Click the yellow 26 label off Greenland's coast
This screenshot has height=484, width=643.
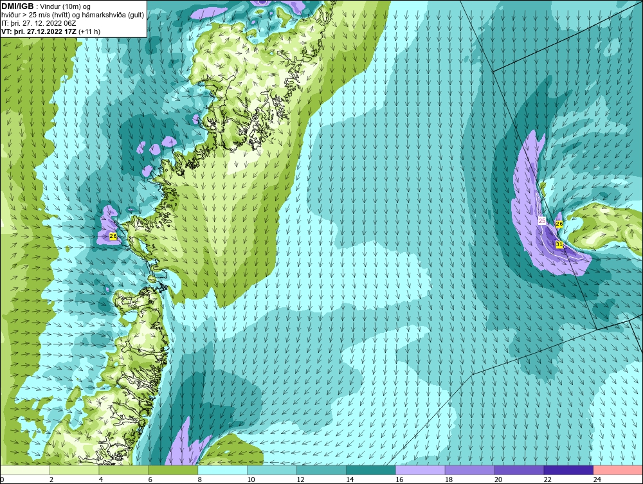coord(113,236)
